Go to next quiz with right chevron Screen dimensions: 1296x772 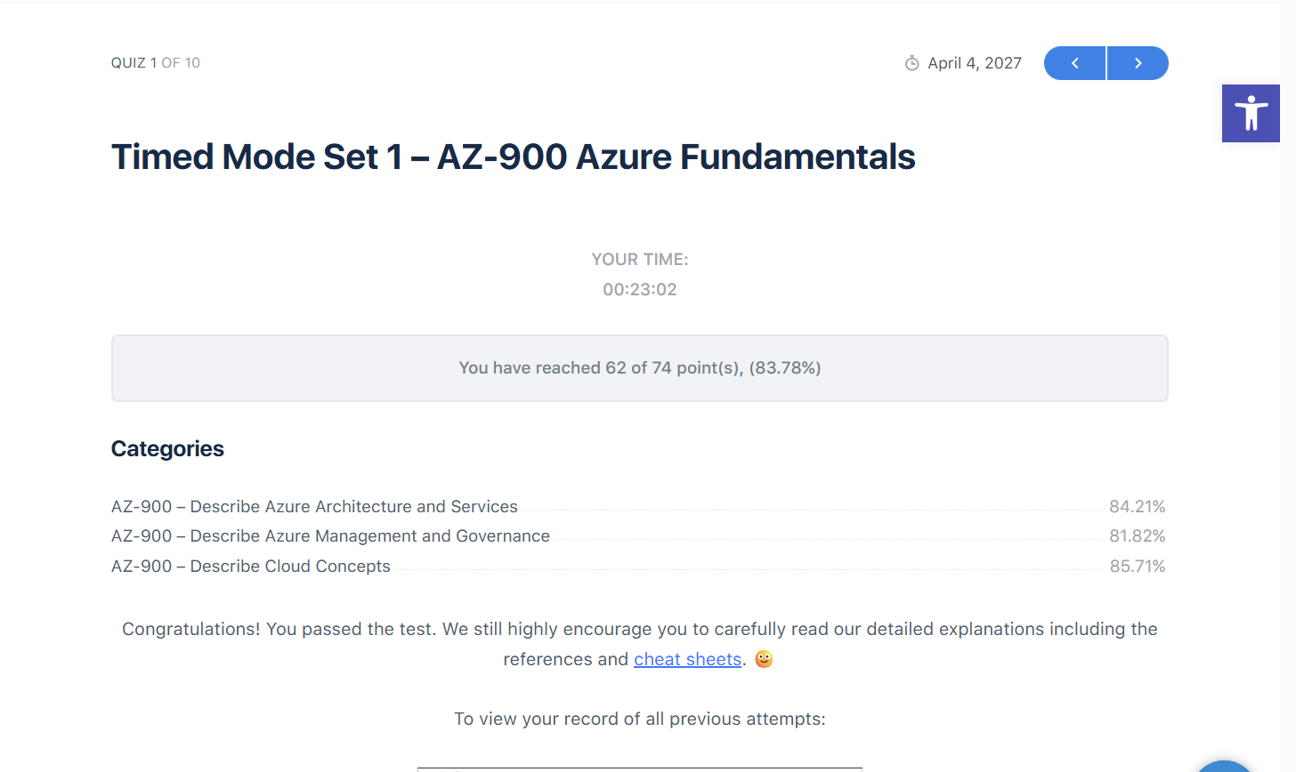tap(1138, 62)
